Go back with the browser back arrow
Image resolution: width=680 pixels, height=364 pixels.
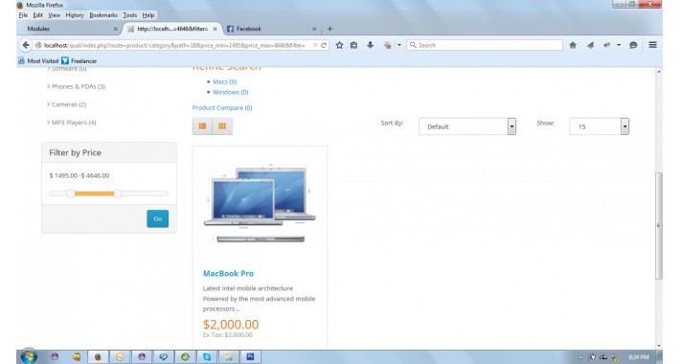pyautogui.click(x=26, y=45)
